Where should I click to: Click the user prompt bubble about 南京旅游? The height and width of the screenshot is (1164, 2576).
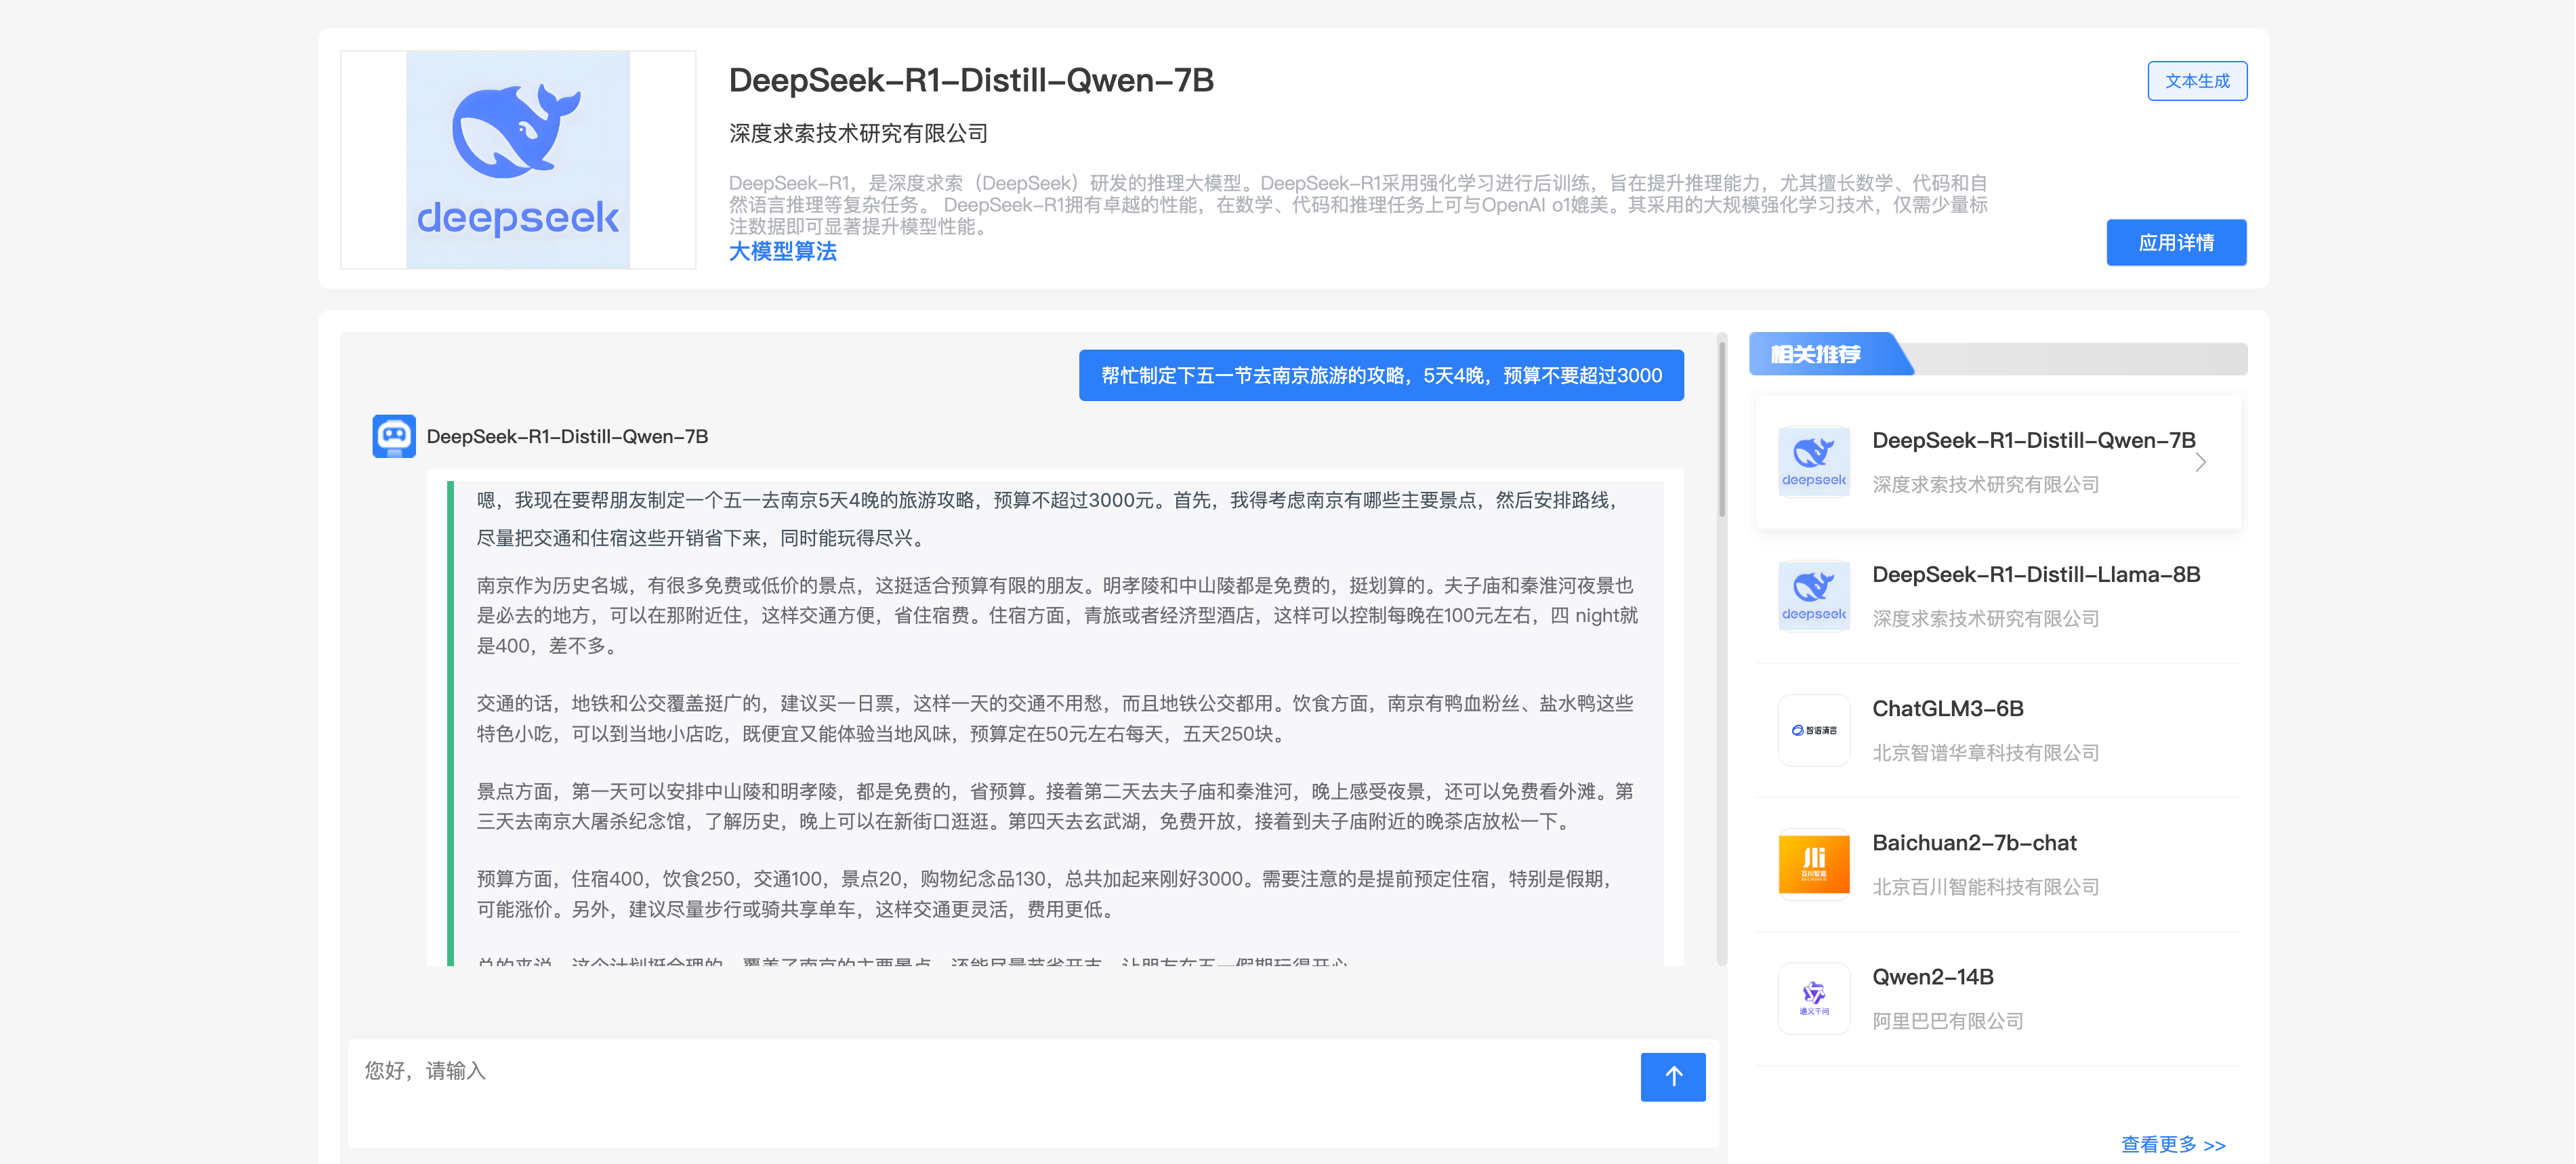click(1381, 375)
